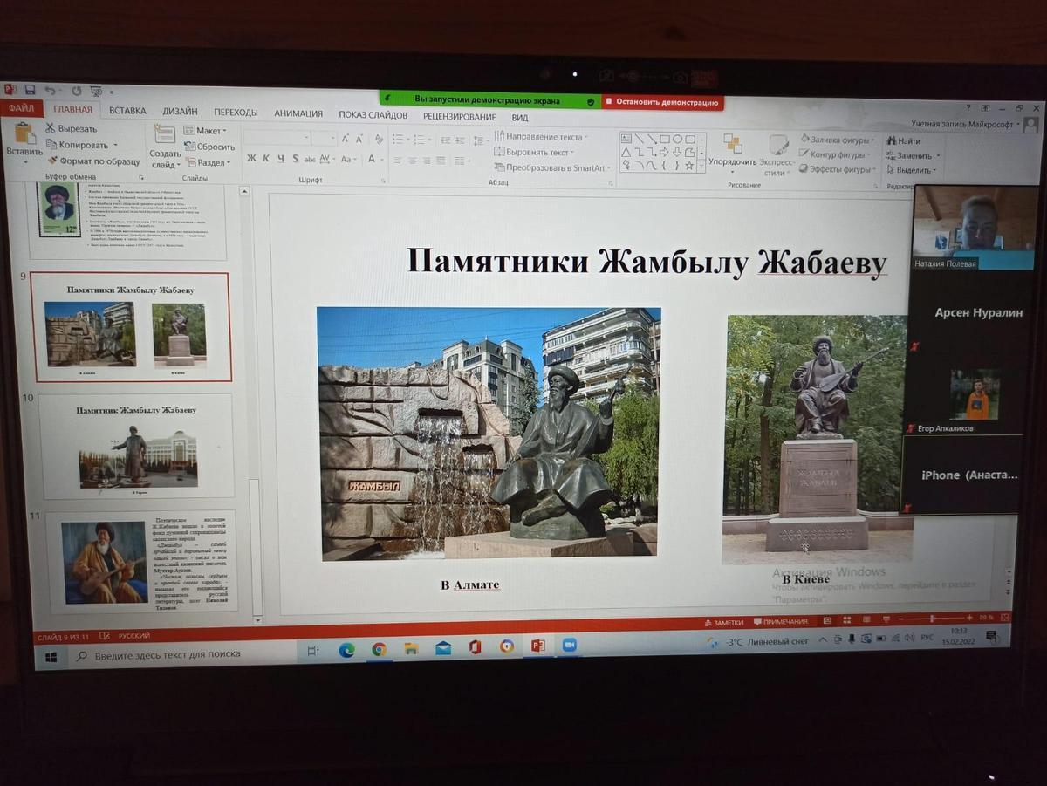1047x786 pixels.
Task: Toggle bold Ж formatting
Action: coord(251,158)
